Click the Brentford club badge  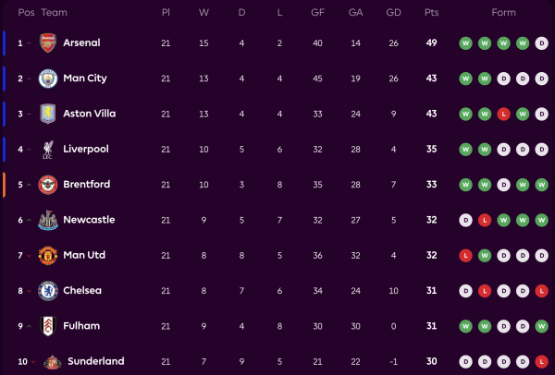pyautogui.click(x=47, y=184)
